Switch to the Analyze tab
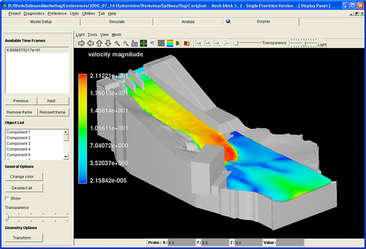 pyautogui.click(x=188, y=22)
